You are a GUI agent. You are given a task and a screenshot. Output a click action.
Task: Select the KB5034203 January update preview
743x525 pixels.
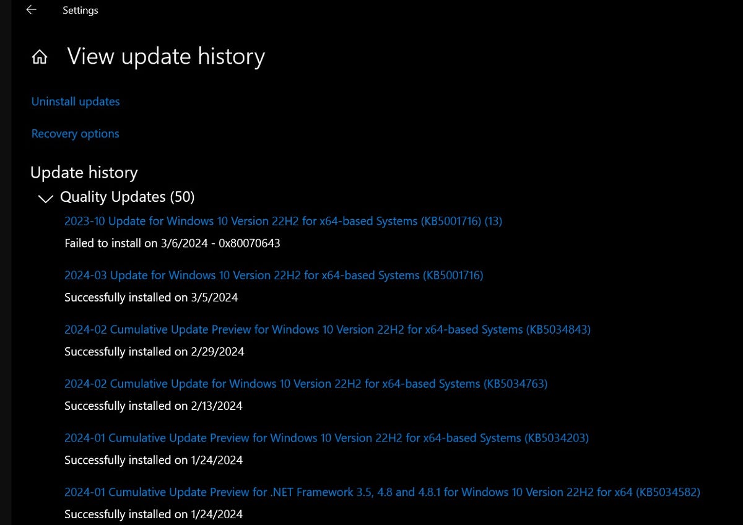[326, 438]
